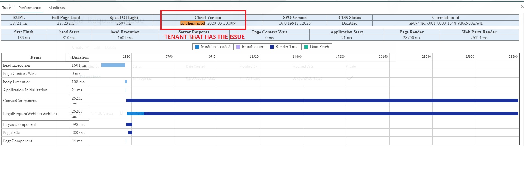The width and height of the screenshot is (524, 195).
Task: Select the Performance tab
Action: pyautogui.click(x=30, y=8)
